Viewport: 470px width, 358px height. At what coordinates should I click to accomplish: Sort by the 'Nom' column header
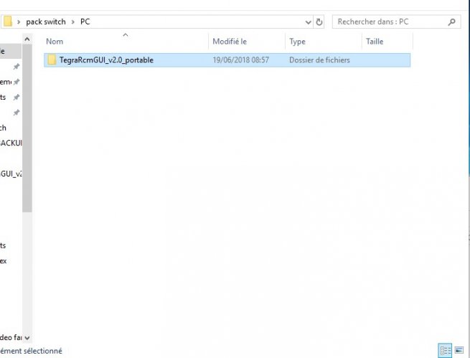click(55, 42)
